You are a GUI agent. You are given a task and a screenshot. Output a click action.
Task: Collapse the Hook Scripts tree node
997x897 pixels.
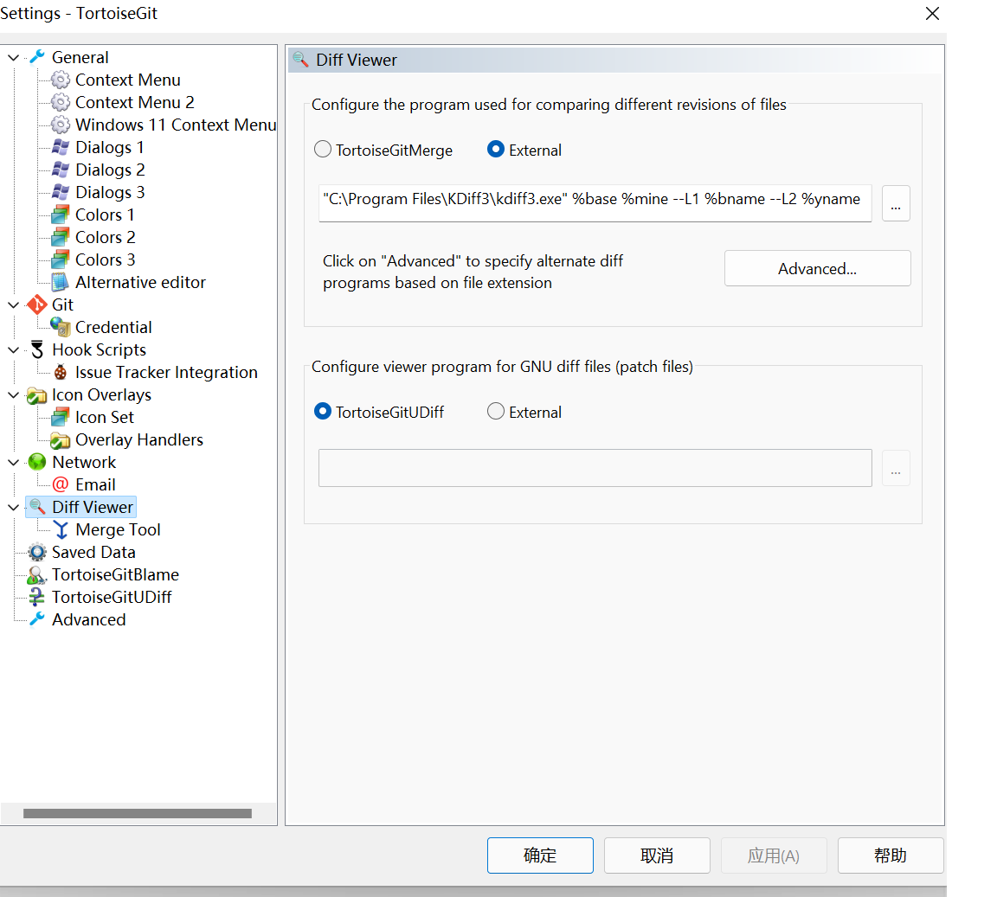point(13,349)
